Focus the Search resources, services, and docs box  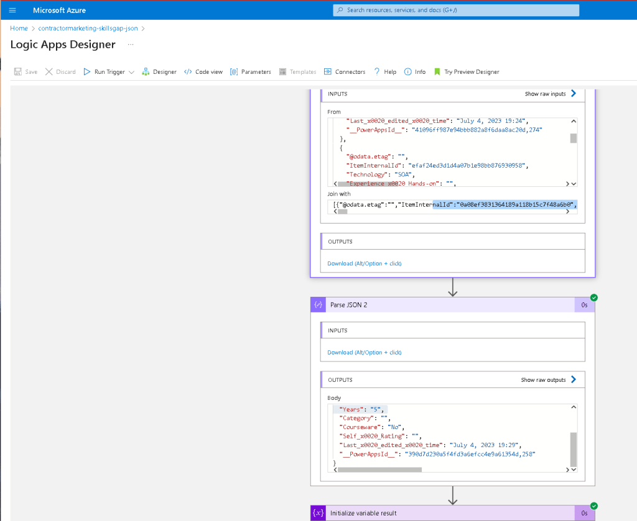tap(456, 10)
